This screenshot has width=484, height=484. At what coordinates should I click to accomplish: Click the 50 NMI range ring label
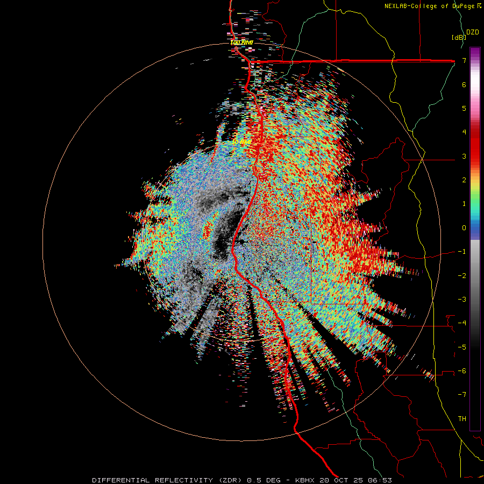tap(241, 143)
